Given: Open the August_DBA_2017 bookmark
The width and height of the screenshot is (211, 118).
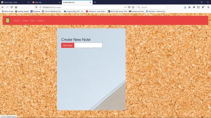Looking at the screenshot, I should pos(74,11).
